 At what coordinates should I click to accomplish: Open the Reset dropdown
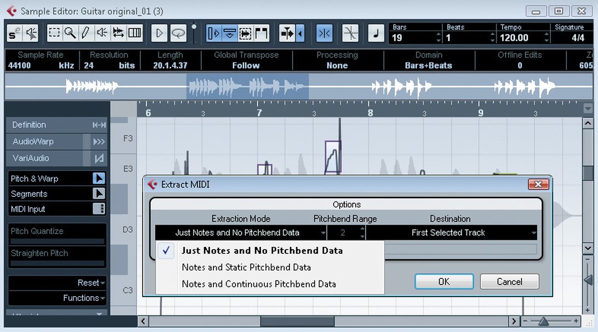coord(91,283)
